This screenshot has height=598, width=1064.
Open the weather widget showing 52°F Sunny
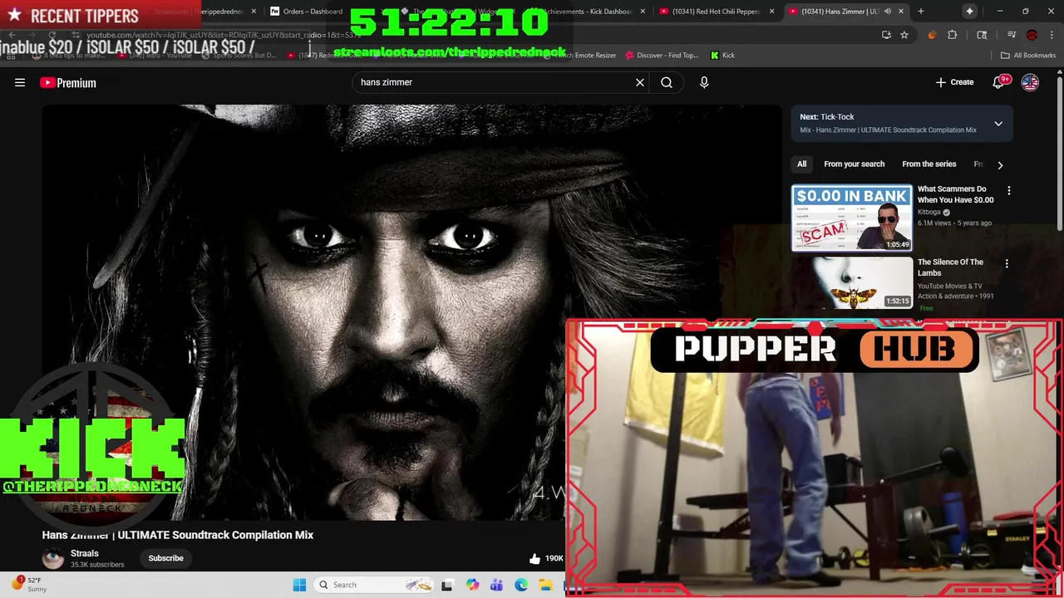[29, 585]
